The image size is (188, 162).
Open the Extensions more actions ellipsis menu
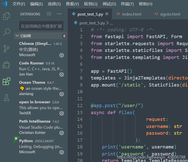point(59,14)
